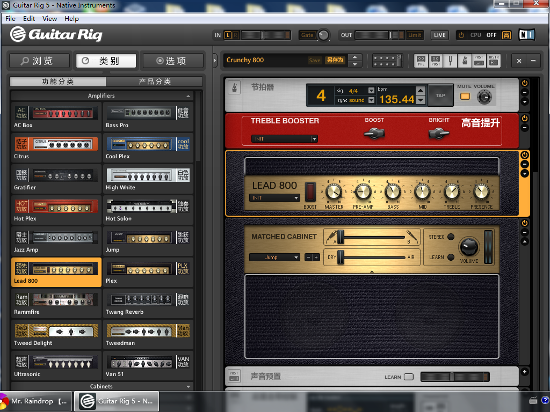
Task: Click the NI Native Instruments logo
Action: point(526,35)
